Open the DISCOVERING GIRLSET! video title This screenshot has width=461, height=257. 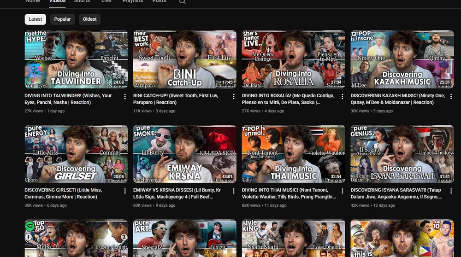point(63,193)
